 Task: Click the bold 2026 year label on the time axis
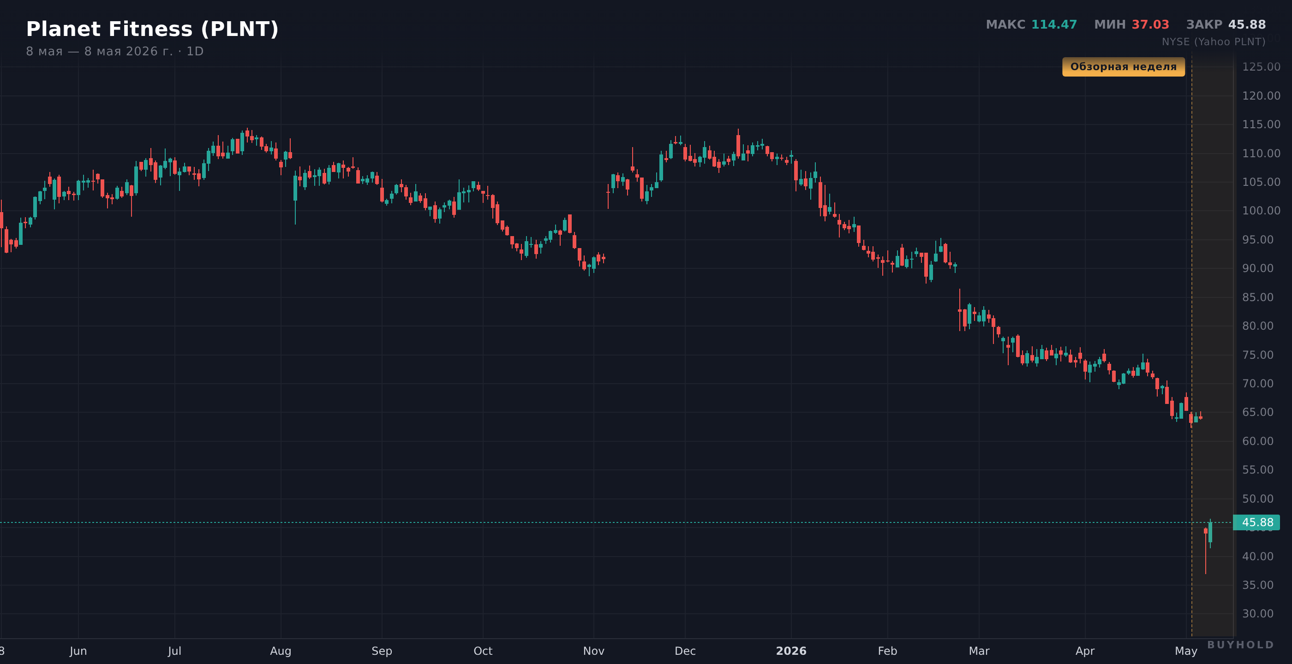791,651
